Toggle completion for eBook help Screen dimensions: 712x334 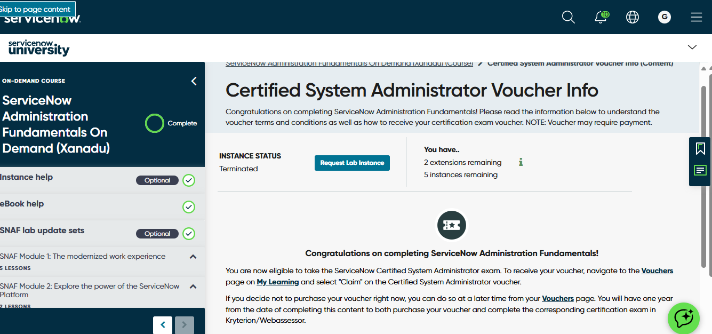pos(189,207)
